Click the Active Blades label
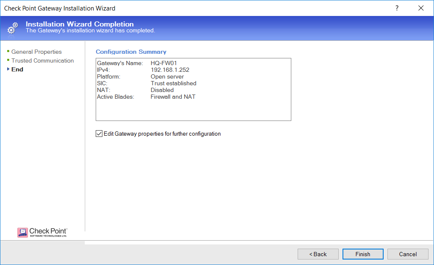Image resolution: width=434 pixels, height=265 pixels. coord(115,97)
